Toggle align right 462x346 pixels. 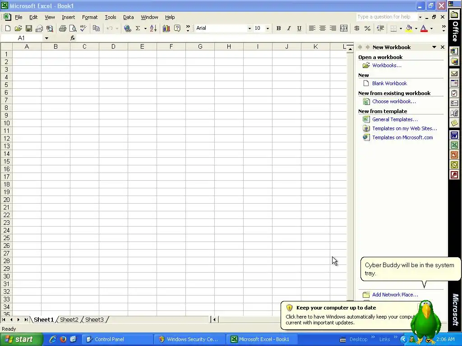(333, 28)
